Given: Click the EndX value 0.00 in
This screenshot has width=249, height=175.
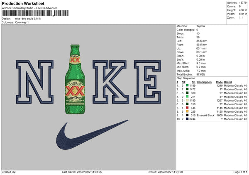Looking at the screenshot, I should click(200, 56).
